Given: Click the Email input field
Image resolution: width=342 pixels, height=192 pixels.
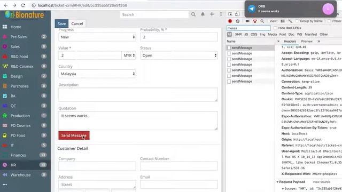Looking at the screenshot, I should pyautogui.click(x=179, y=185).
